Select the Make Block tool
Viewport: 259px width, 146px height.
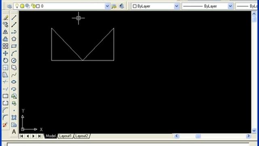14,103
